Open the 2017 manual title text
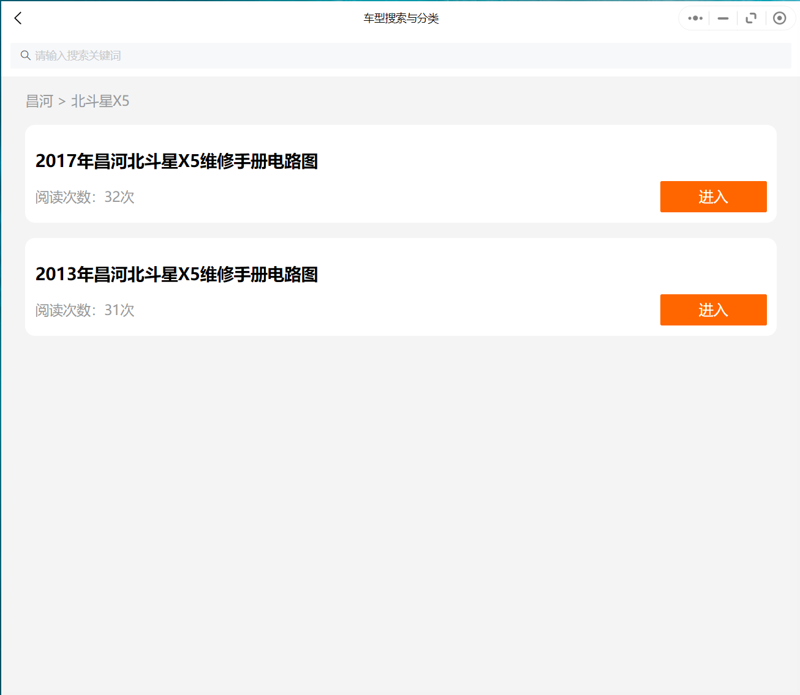800x695 pixels. tap(176, 162)
